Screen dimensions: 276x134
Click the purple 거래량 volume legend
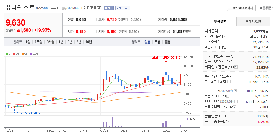[x=191, y=119]
